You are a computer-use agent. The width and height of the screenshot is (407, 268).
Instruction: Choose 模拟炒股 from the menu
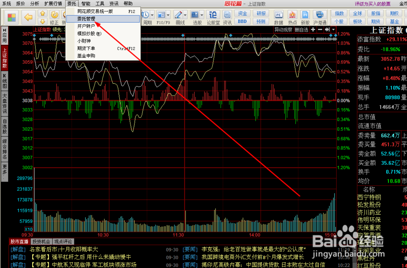[103, 34]
